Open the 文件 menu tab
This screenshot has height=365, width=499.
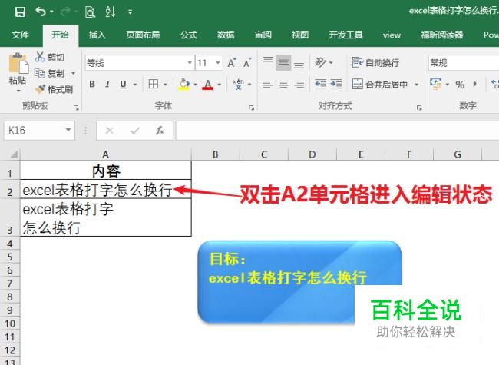[x=21, y=35]
